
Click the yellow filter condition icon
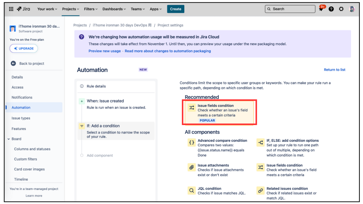[x=82, y=126]
